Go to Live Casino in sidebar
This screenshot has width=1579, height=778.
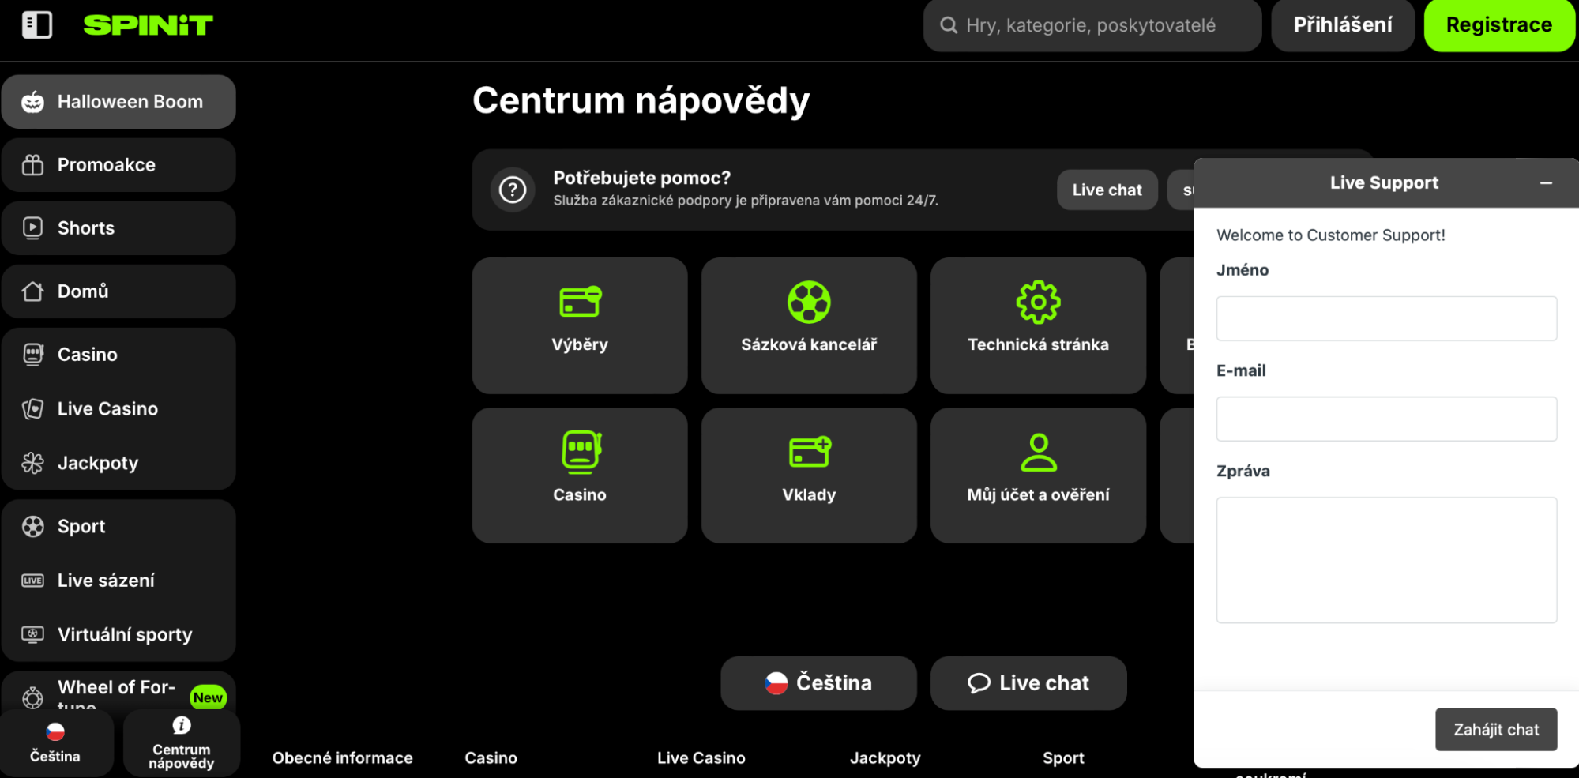click(x=107, y=408)
